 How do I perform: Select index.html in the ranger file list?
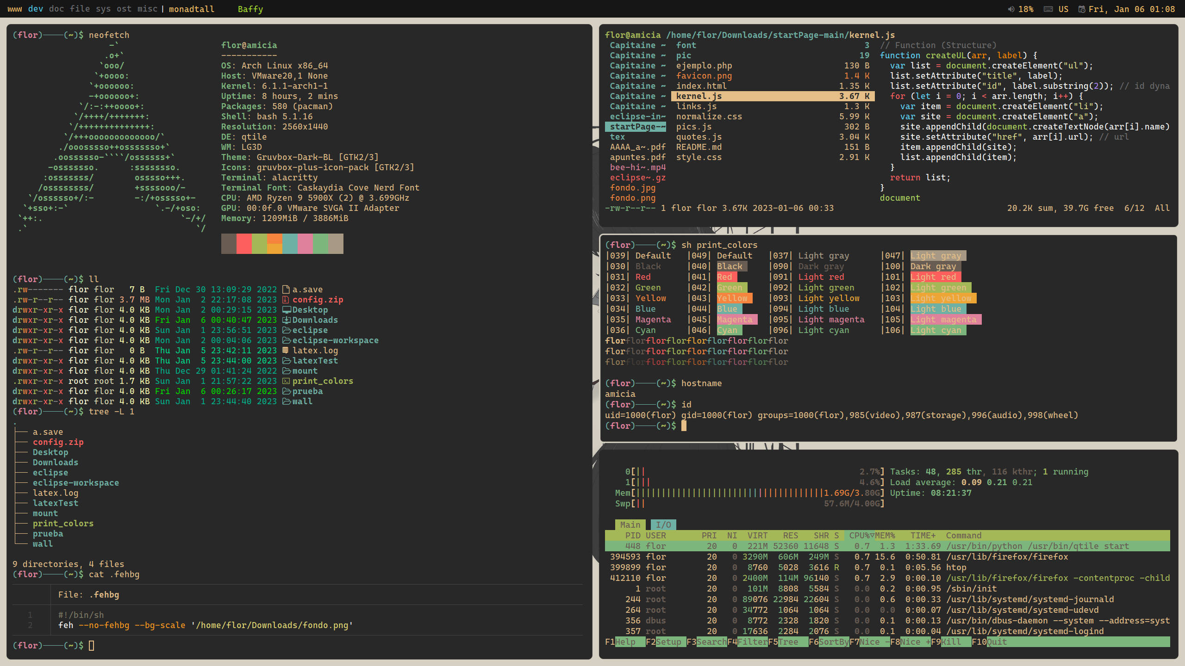[x=773, y=86]
